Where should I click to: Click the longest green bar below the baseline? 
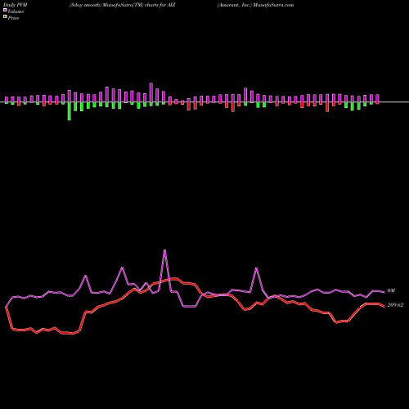[70, 111]
